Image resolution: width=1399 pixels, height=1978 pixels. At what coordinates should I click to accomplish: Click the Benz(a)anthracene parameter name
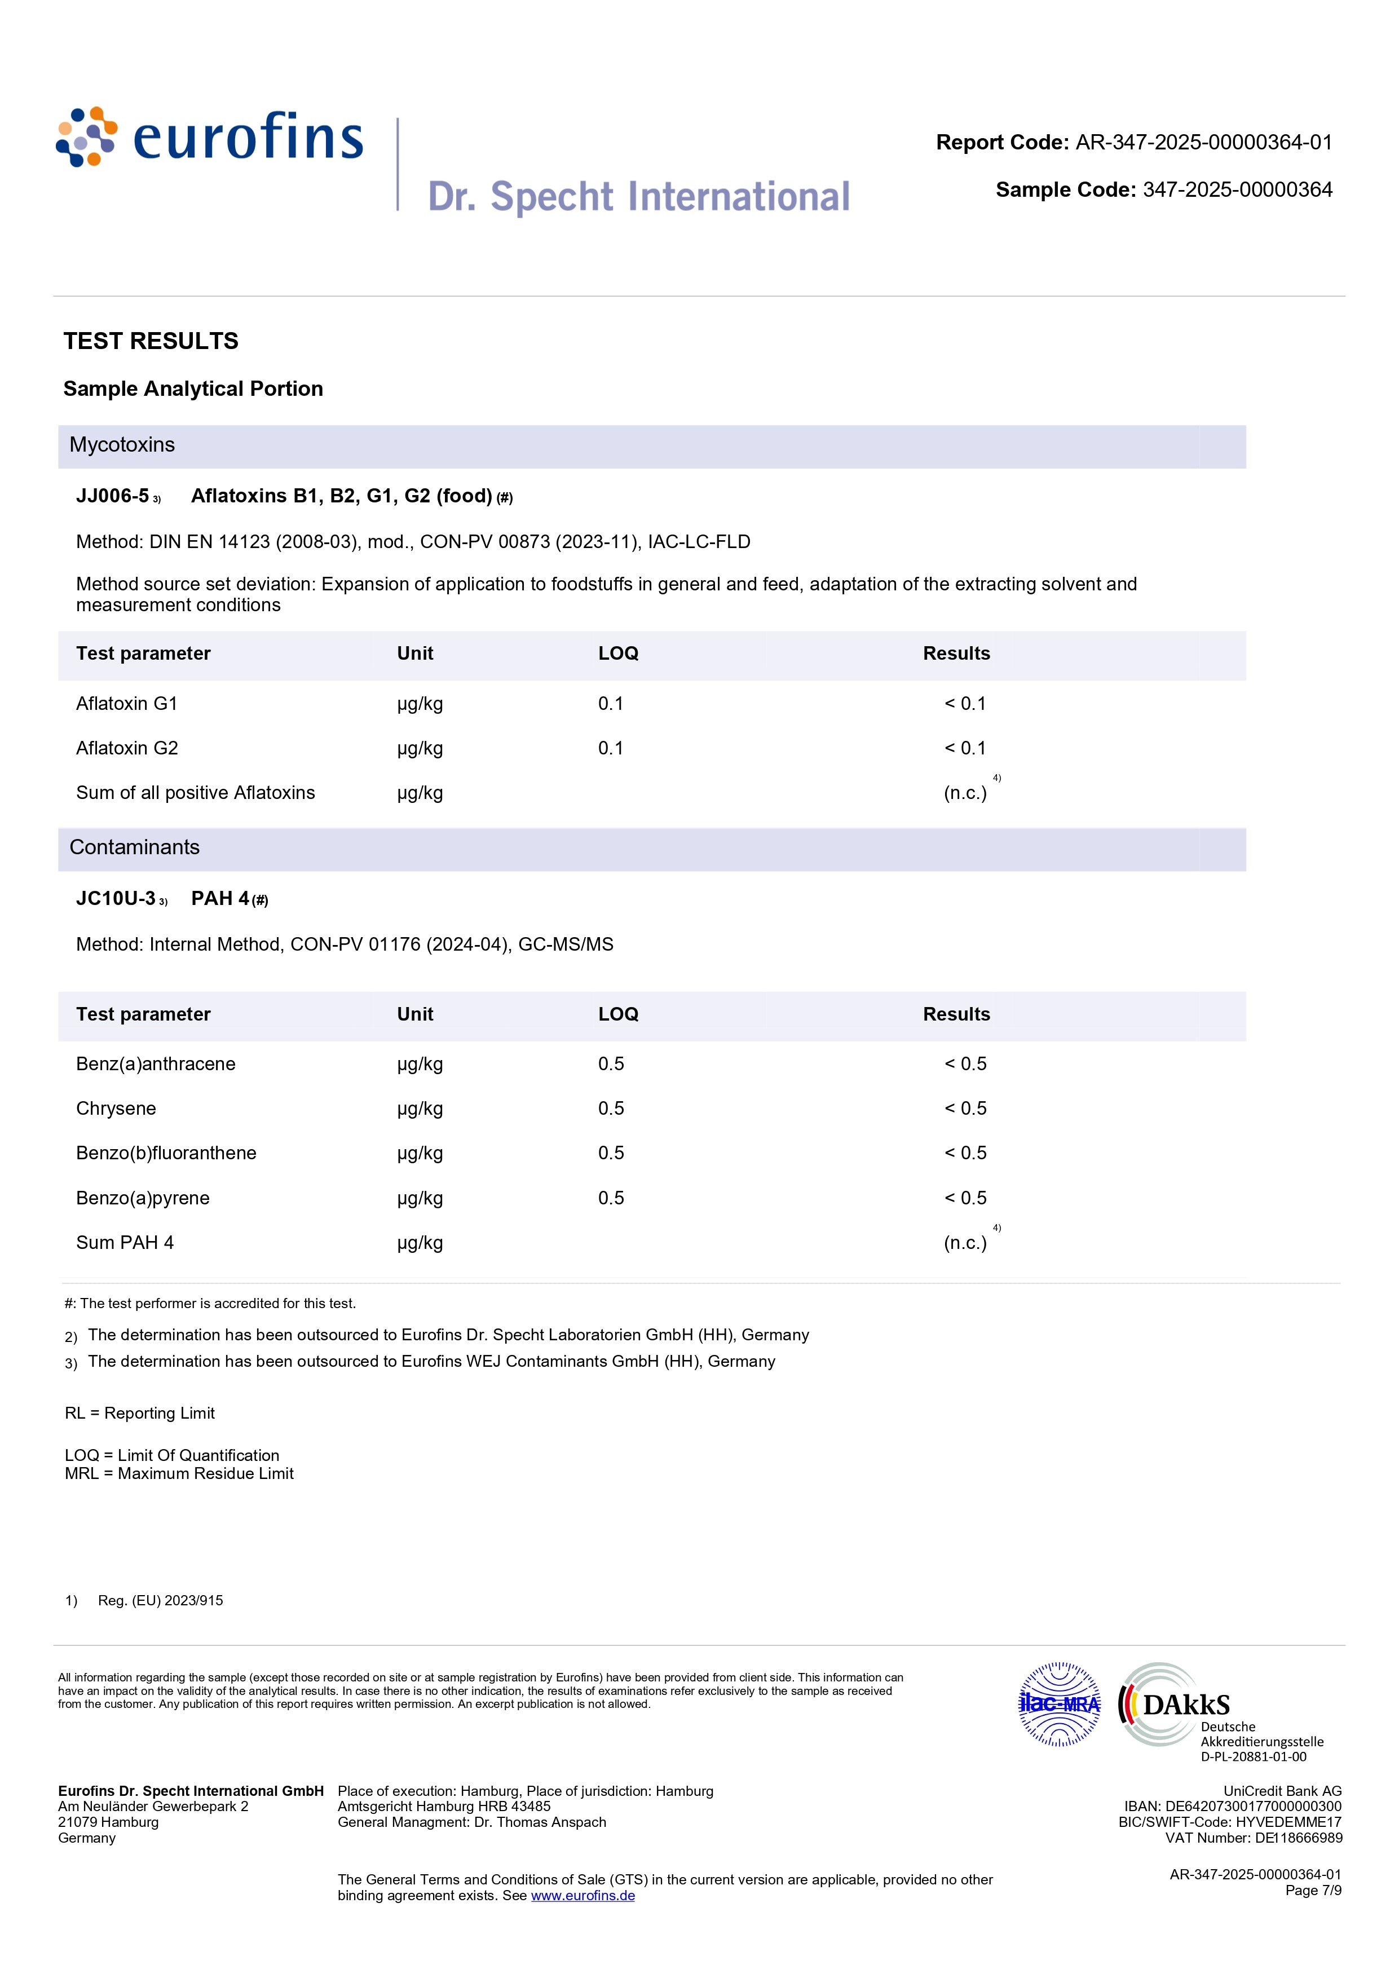coord(155,1064)
